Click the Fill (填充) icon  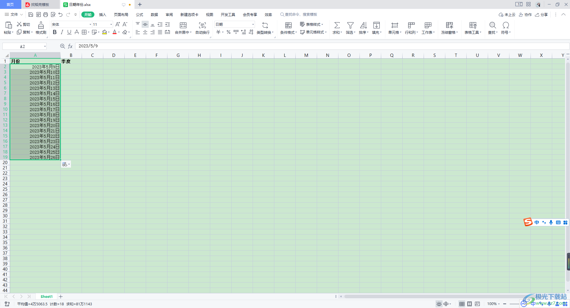[x=376, y=25]
